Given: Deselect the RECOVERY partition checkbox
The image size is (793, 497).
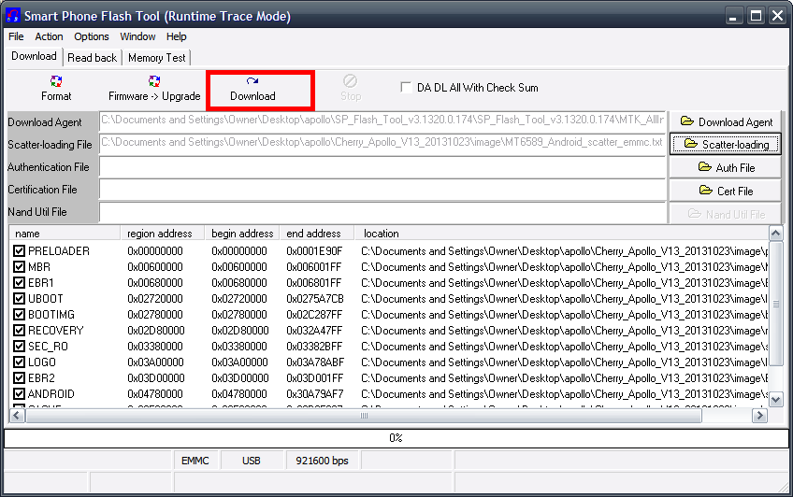Looking at the screenshot, I should coord(20,331).
